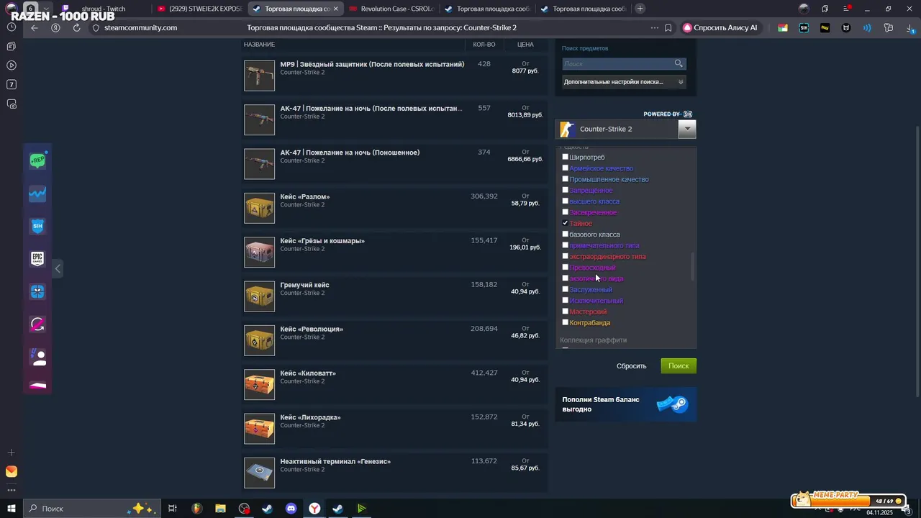Viewport: 921px width, 518px height.
Task: Open Кейс «Киловатт» listing
Action: (394, 384)
